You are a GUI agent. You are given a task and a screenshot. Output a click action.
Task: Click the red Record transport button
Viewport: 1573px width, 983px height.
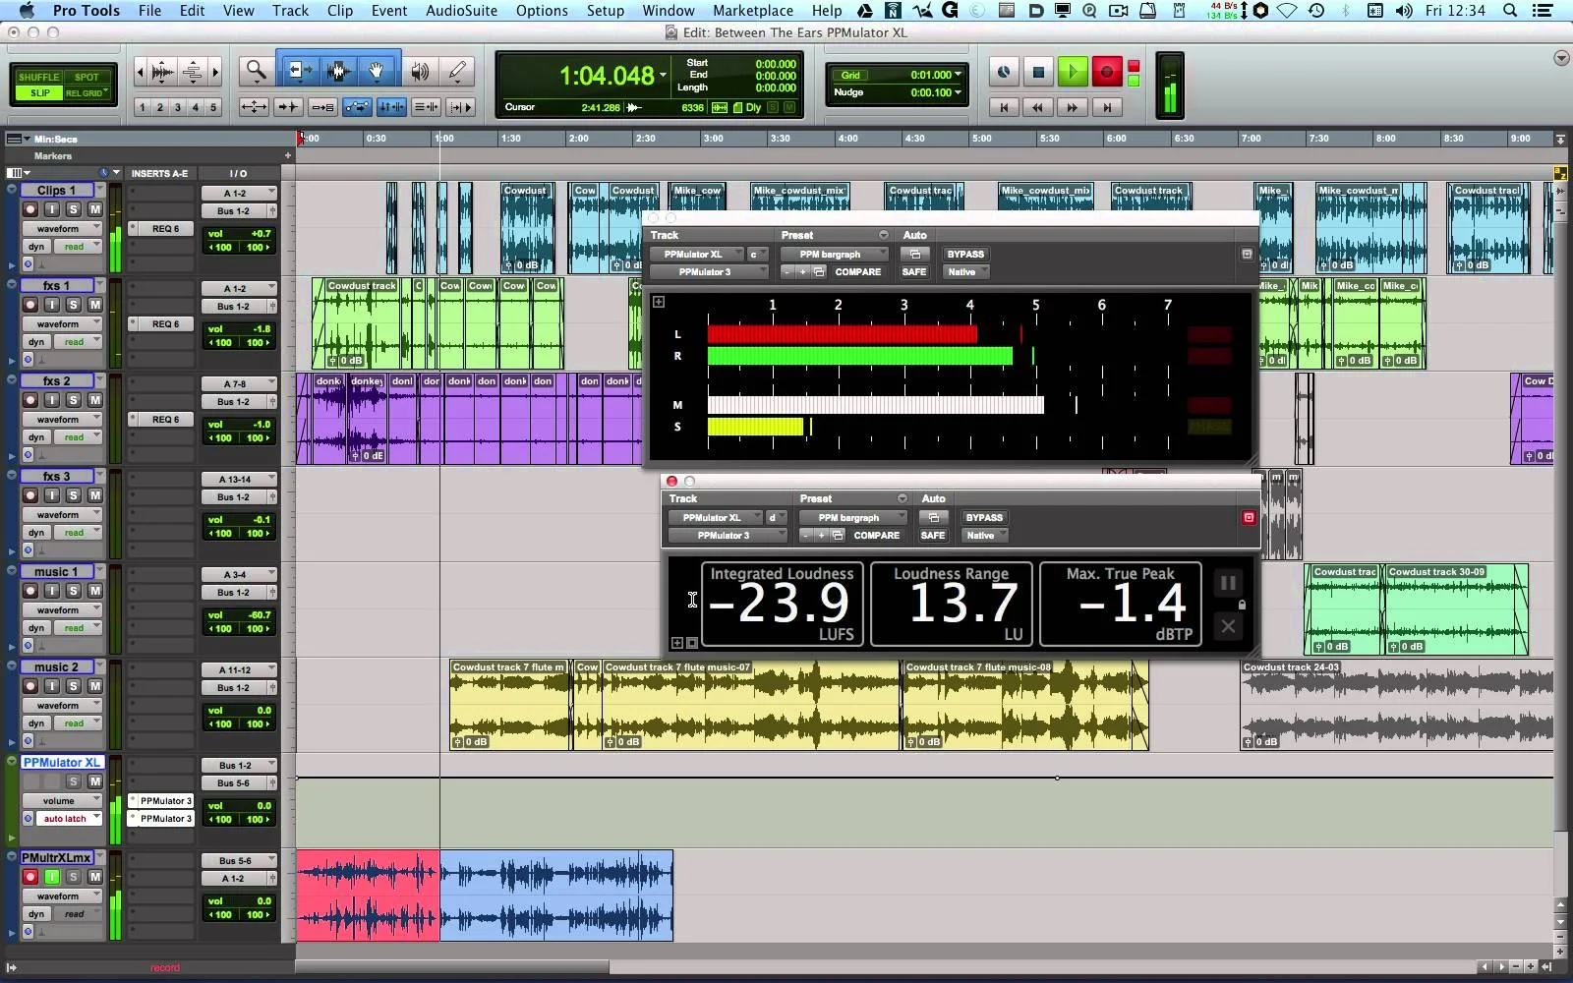click(1107, 72)
